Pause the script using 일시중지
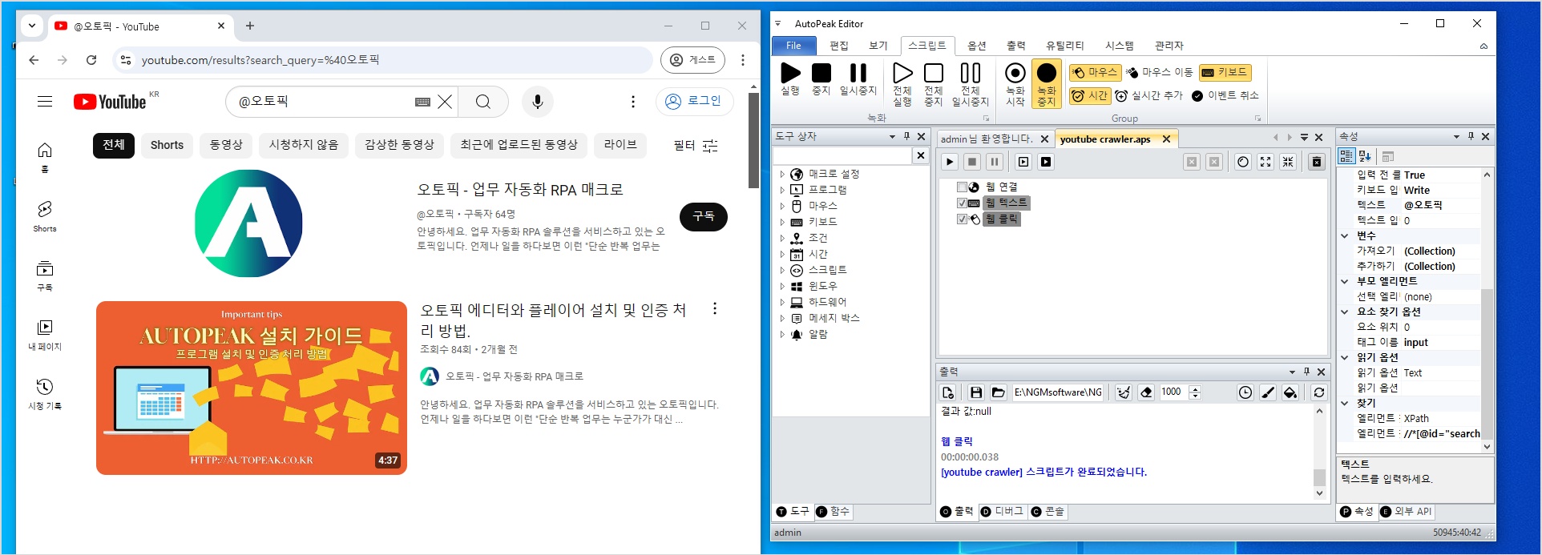 [x=858, y=78]
